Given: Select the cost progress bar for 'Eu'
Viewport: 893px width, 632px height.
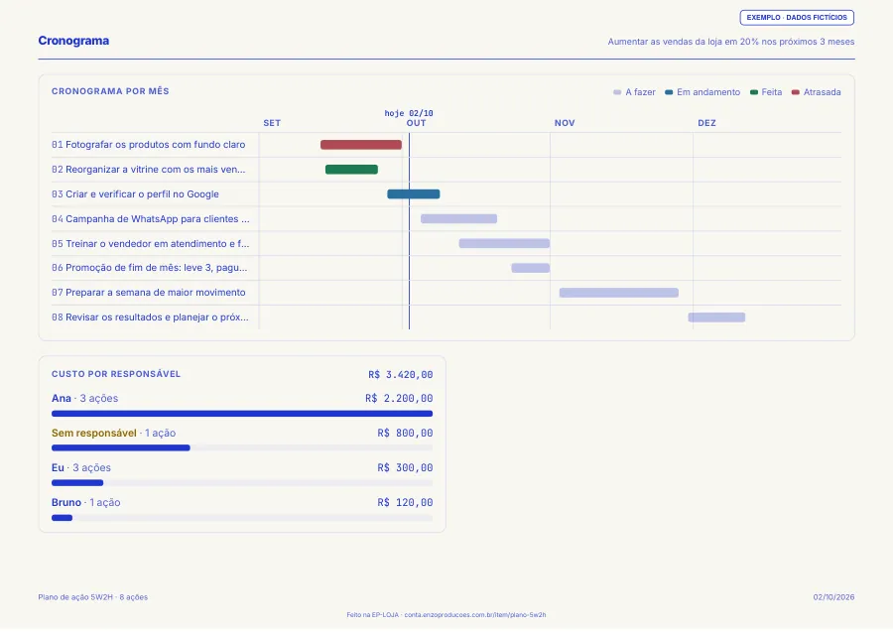Looking at the screenshot, I should (x=242, y=483).
